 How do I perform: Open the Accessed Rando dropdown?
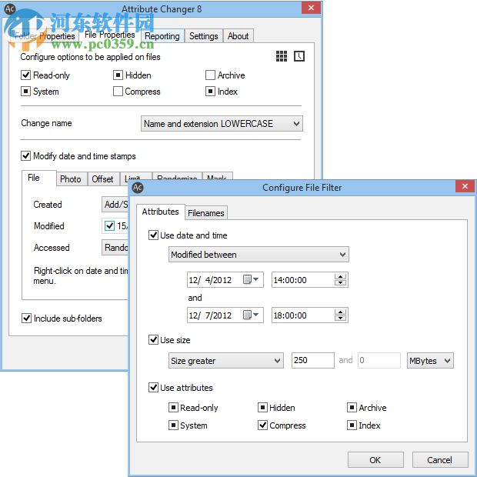click(x=115, y=247)
